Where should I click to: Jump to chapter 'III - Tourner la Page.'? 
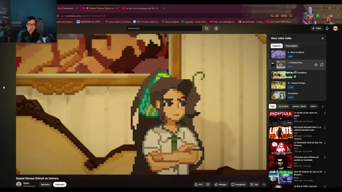pos(297,85)
